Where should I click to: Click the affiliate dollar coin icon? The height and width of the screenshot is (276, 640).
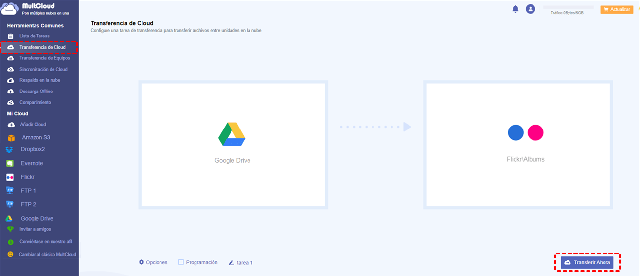10,242
